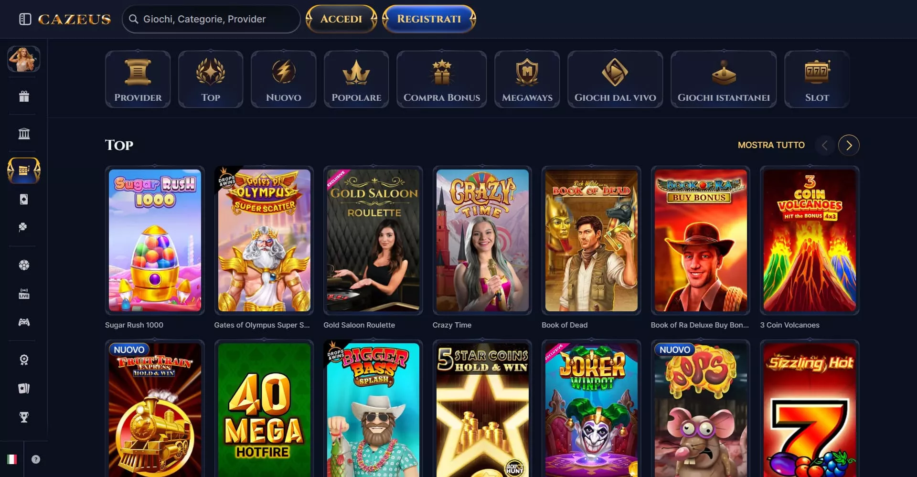Open the bank building sidebar icon
917x477 pixels.
(24, 133)
